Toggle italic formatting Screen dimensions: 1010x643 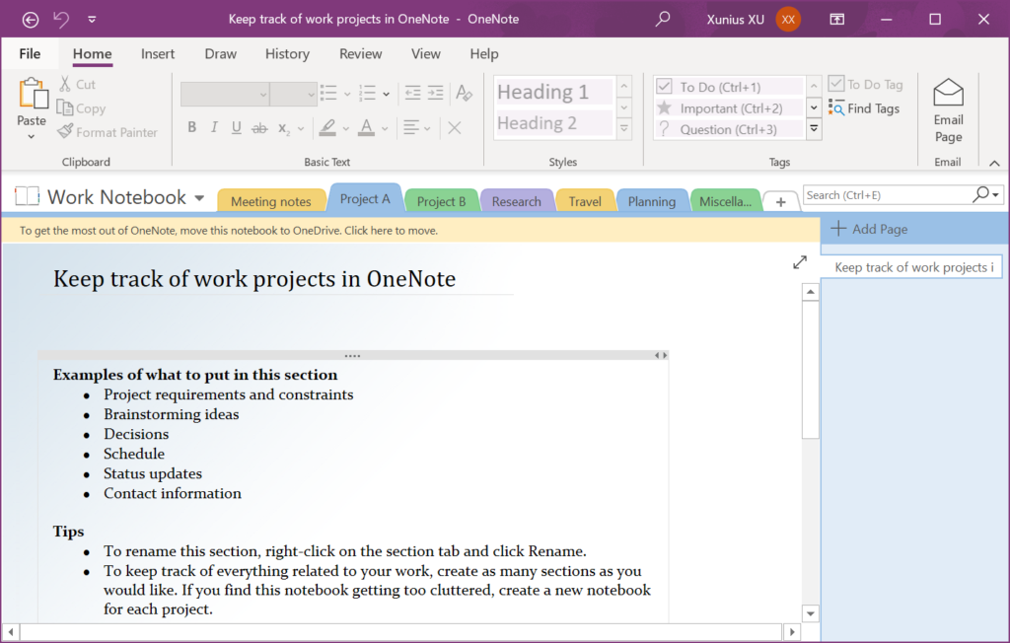coord(214,127)
